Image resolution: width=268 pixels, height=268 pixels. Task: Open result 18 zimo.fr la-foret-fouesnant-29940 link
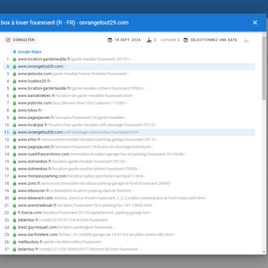94,183
